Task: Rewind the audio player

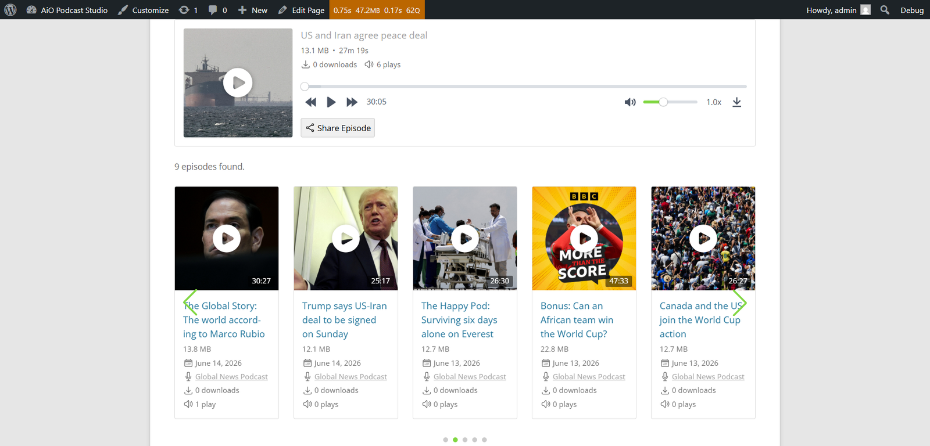Action: [311, 102]
